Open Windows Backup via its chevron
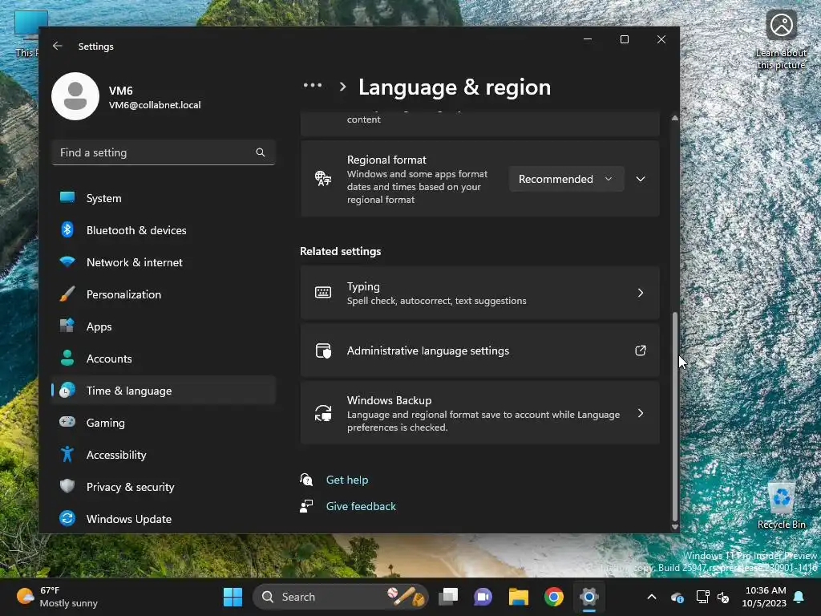The image size is (821, 616). tap(641, 413)
